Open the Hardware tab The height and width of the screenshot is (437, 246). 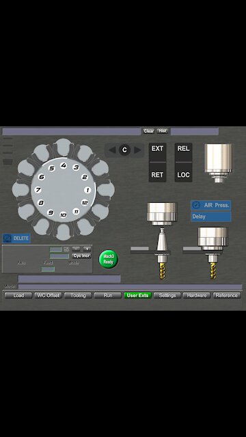(197, 296)
